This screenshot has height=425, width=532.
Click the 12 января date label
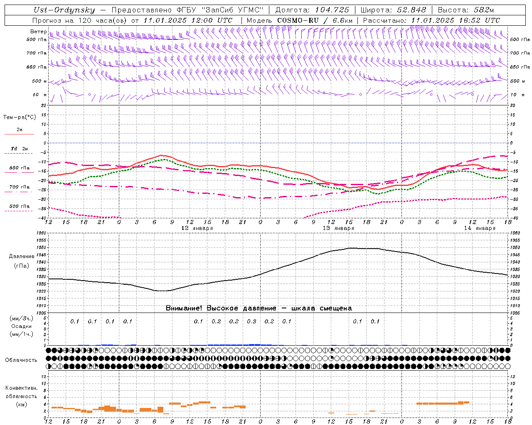(x=197, y=228)
